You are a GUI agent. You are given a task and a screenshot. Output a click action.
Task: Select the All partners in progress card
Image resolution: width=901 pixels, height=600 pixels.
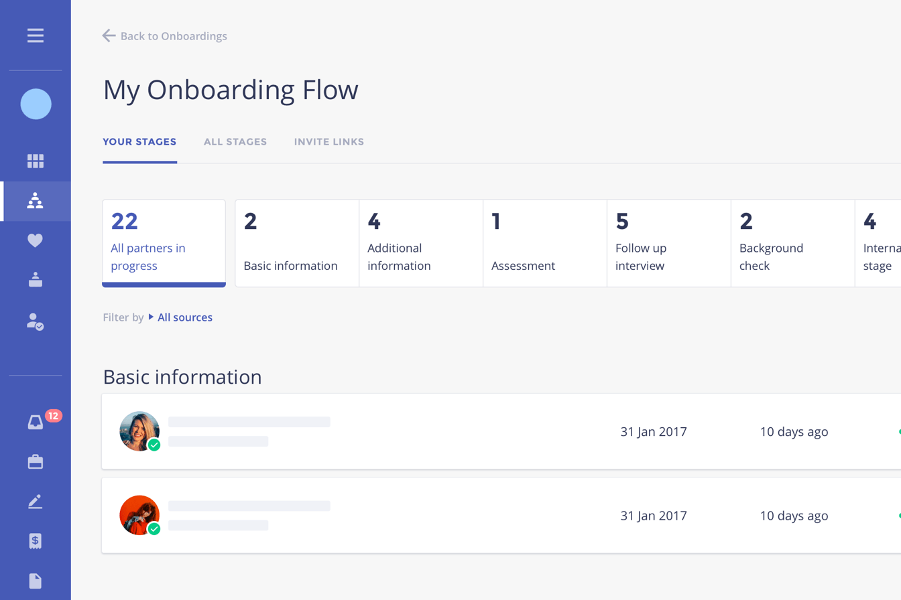pyautogui.click(x=164, y=244)
